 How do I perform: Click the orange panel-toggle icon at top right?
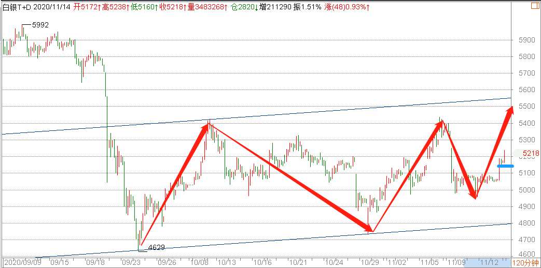[535, 5]
